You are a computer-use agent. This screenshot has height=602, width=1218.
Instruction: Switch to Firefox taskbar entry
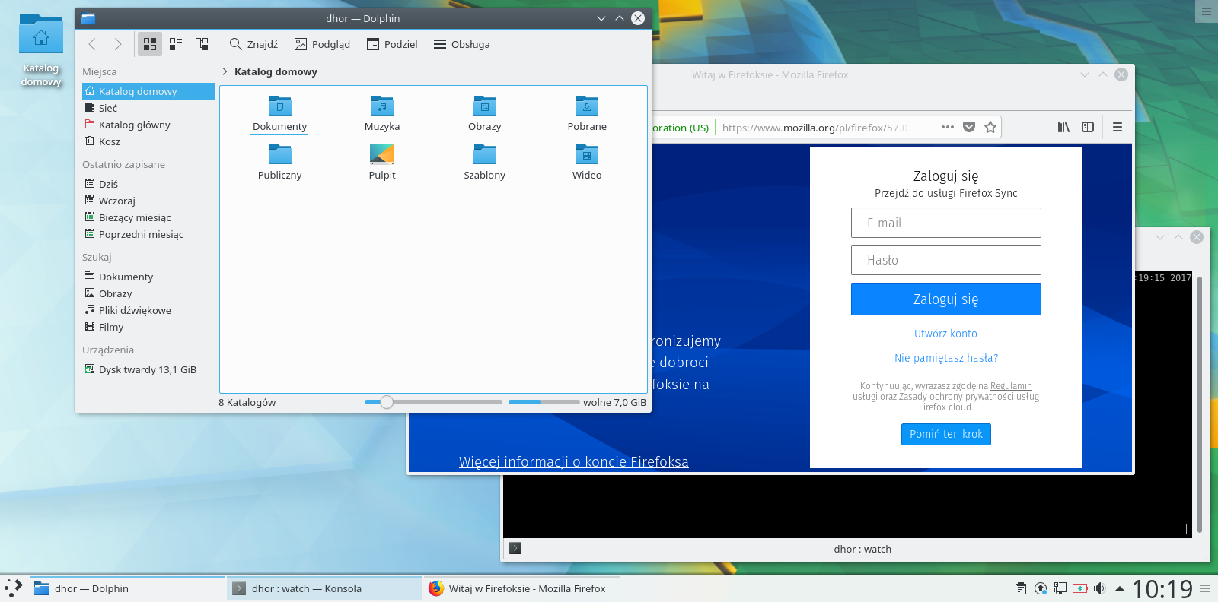point(521,588)
